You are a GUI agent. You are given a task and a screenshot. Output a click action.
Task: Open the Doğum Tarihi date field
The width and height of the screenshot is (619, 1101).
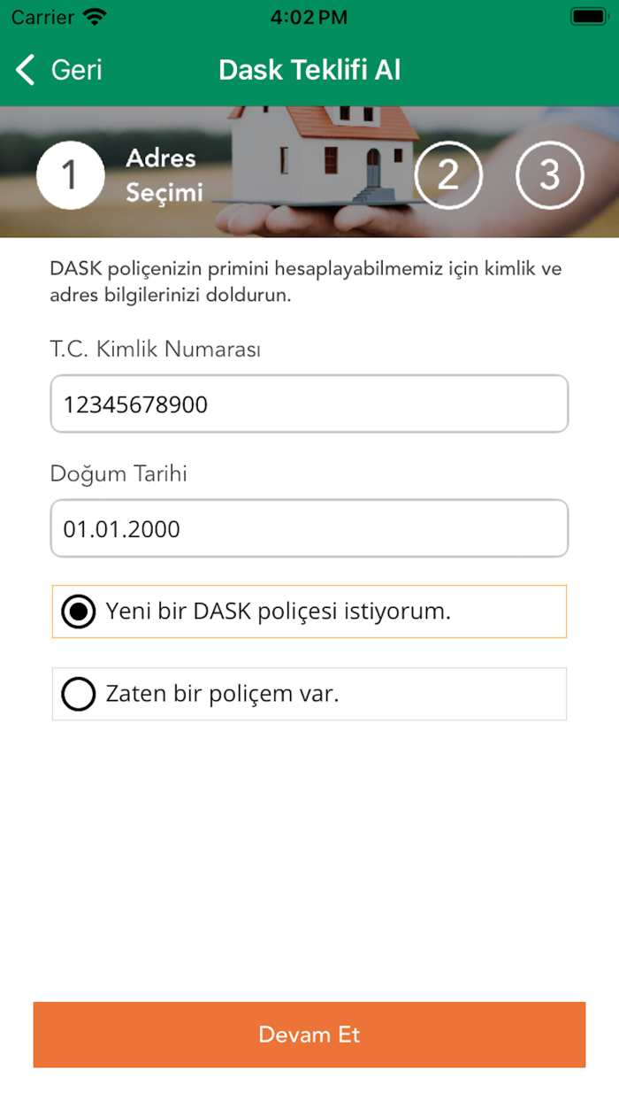pos(309,527)
